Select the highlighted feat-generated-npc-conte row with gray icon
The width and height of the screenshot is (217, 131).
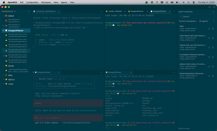click(x=16, y=51)
